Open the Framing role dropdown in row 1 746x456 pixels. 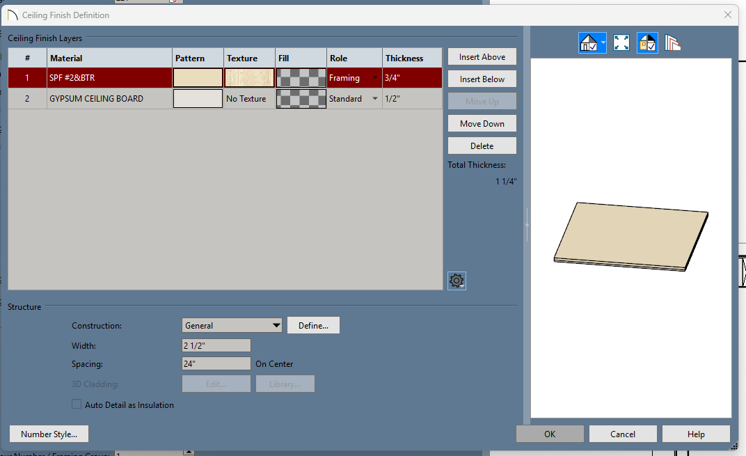[x=375, y=77]
